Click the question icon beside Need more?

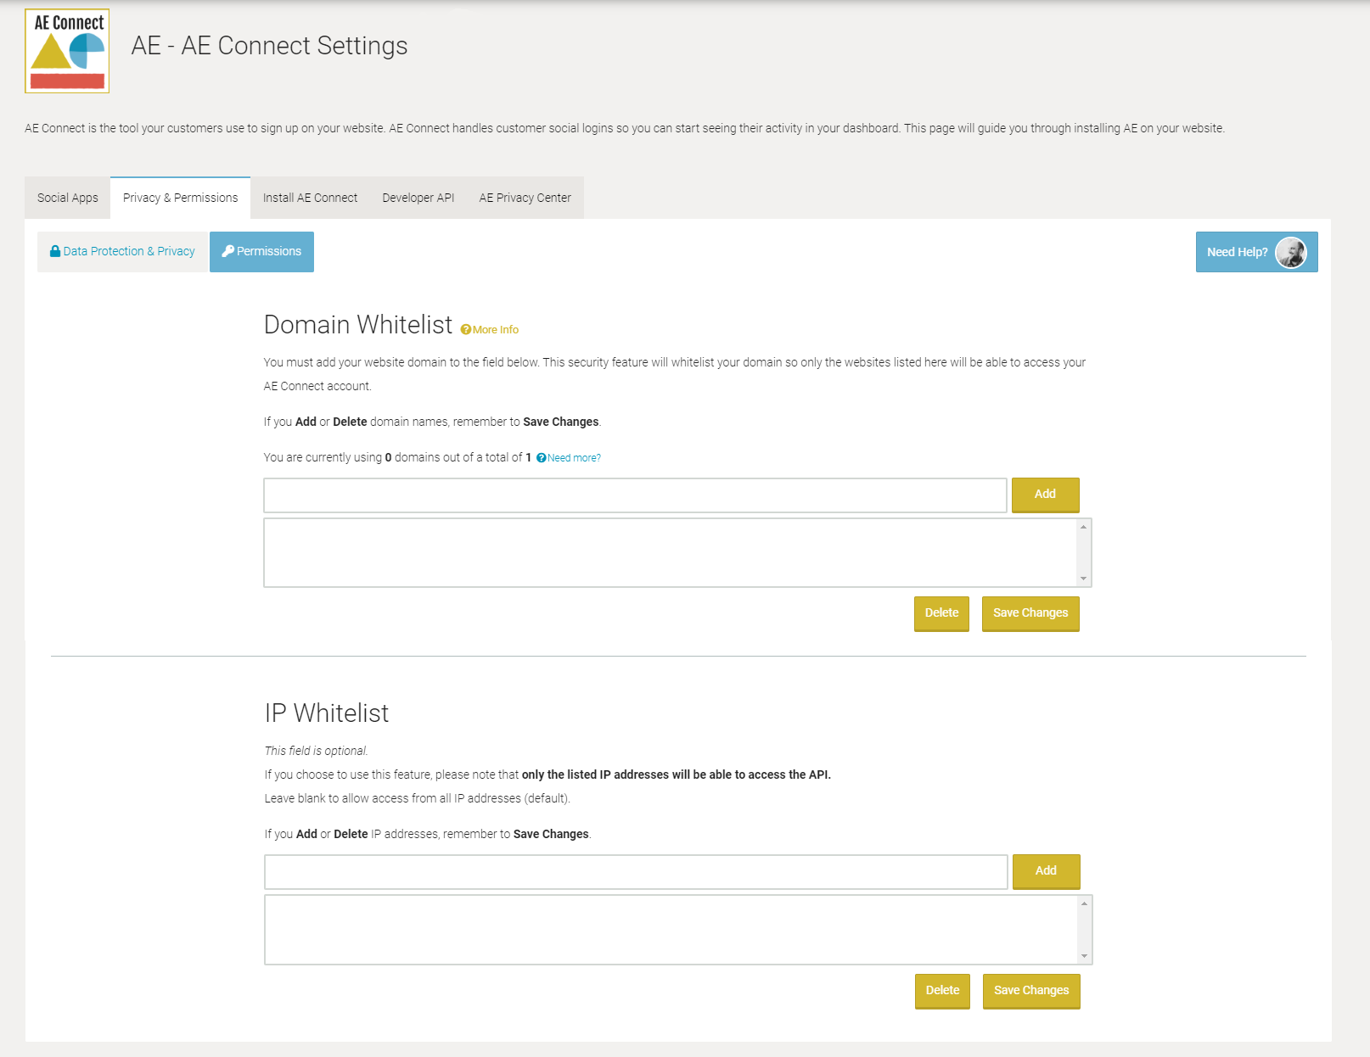point(542,458)
